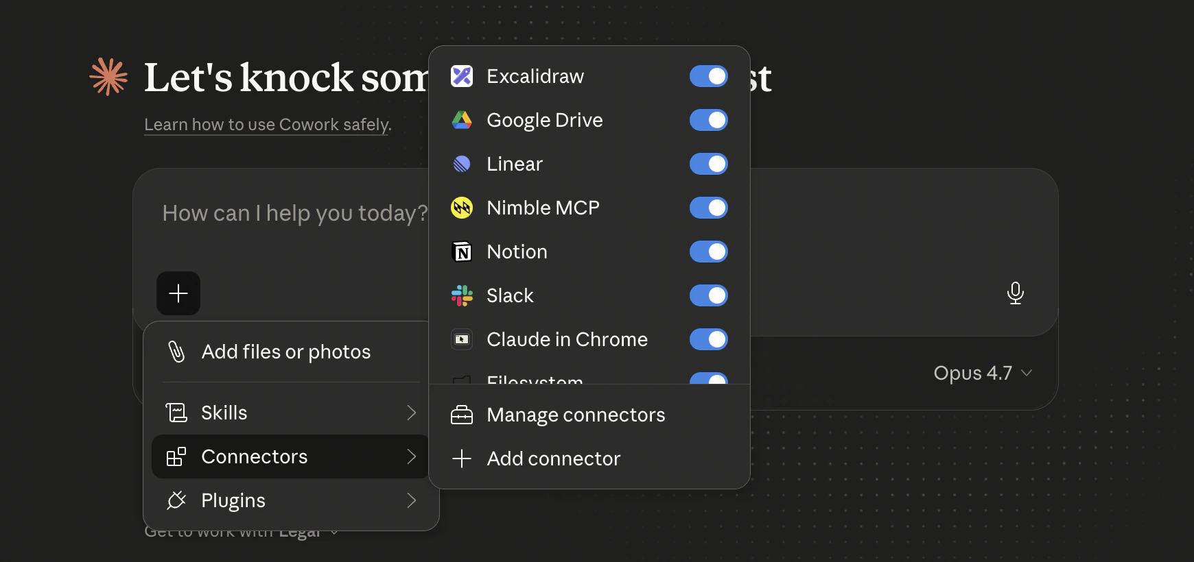Click the microphone voice input icon
Image resolution: width=1194 pixels, height=562 pixels.
click(x=1016, y=293)
